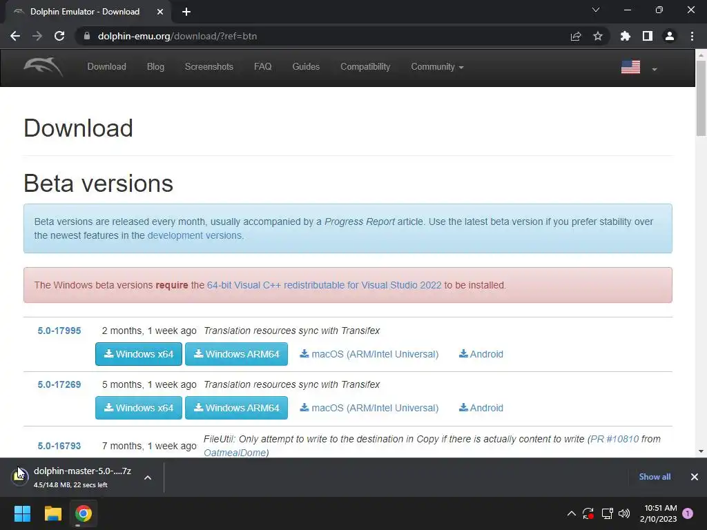This screenshot has width=707, height=530.
Task: Open the share page icon in address bar
Action: [x=576, y=36]
